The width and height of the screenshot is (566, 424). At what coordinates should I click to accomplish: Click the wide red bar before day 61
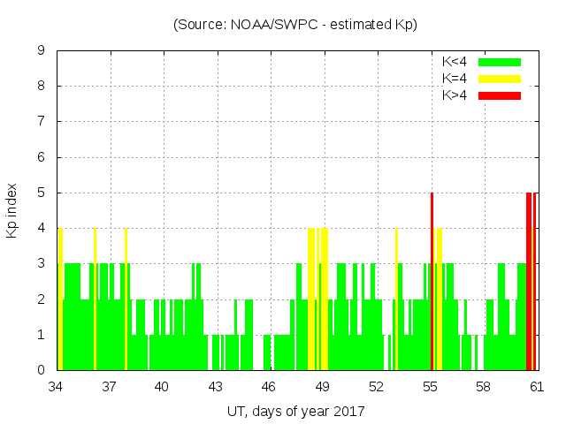[x=529, y=283]
